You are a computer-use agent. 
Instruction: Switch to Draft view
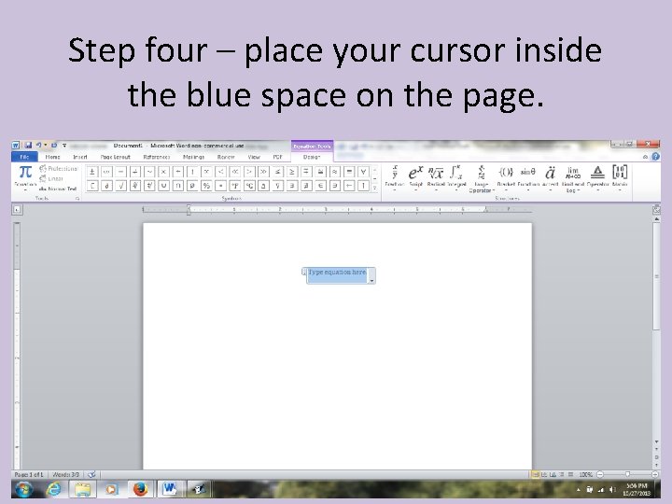tap(570, 474)
